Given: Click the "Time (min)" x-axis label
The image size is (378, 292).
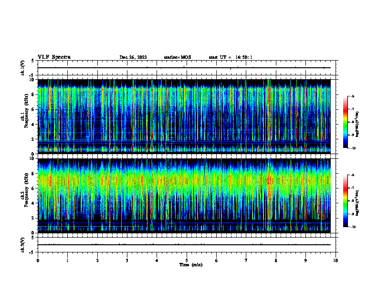Looking at the screenshot, I should (191, 265).
